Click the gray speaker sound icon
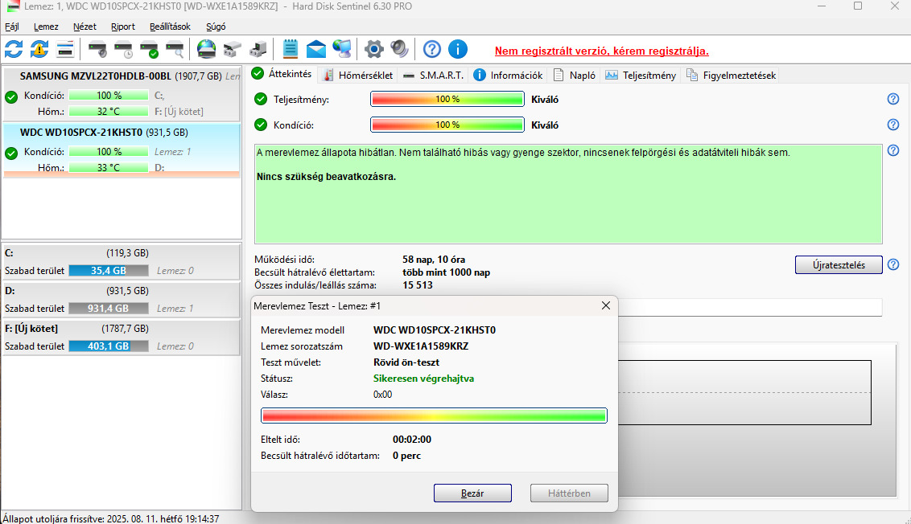This screenshot has width=911, height=524. click(x=400, y=49)
